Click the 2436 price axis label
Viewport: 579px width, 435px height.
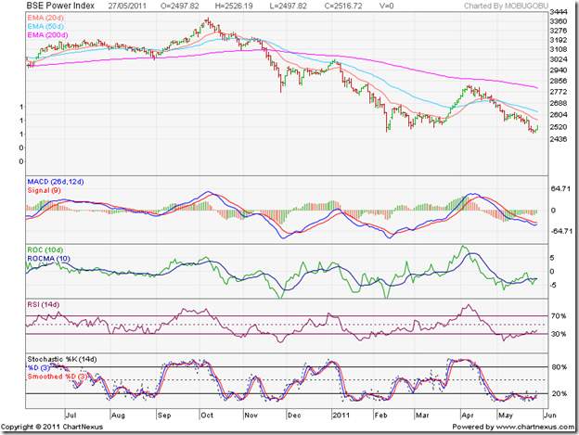tap(559, 139)
